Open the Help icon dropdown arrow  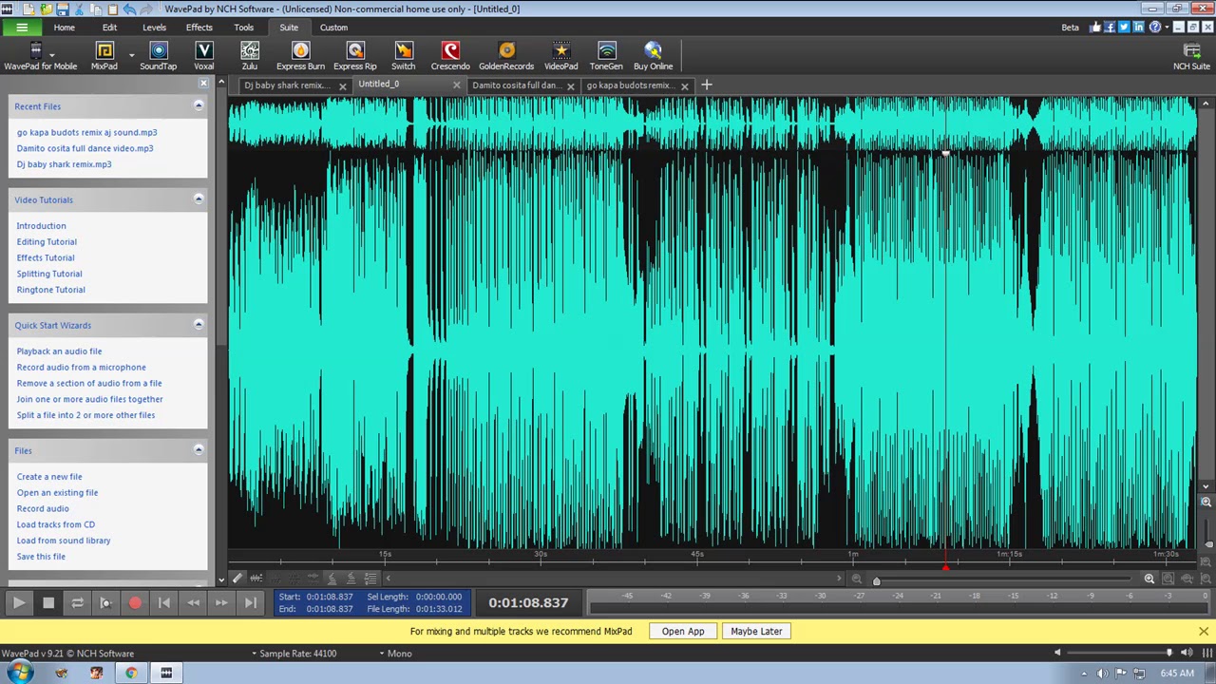1168,28
